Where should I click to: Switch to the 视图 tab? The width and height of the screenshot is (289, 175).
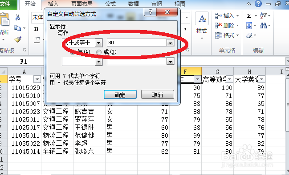click(x=180, y=4)
